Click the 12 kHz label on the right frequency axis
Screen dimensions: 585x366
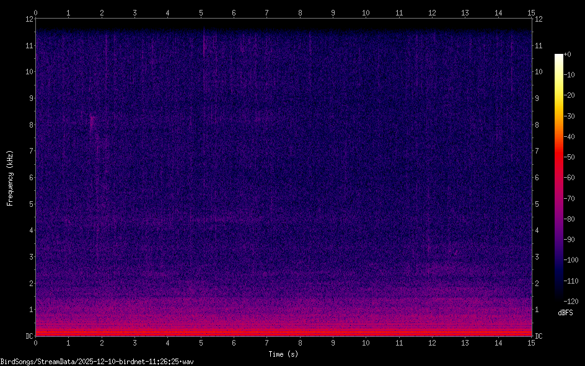[x=539, y=19]
